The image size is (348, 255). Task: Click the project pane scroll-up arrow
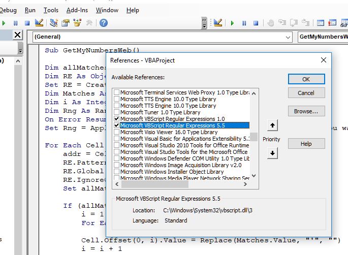(18, 60)
